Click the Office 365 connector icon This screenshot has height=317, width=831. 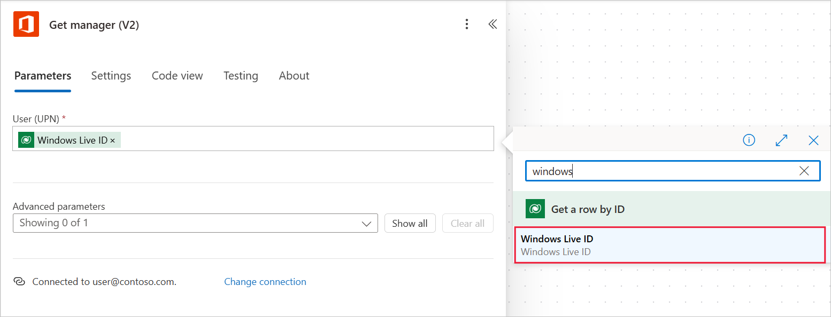tap(26, 25)
